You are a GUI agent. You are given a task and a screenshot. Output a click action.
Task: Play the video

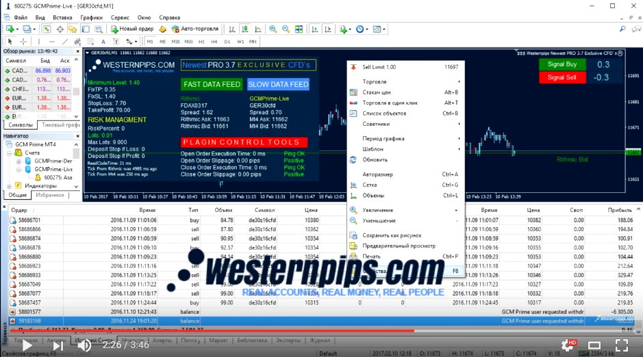click(26, 345)
